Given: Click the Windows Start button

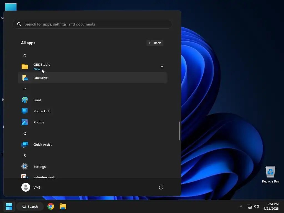Looking at the screenshot, I should (x=9, y=206).
